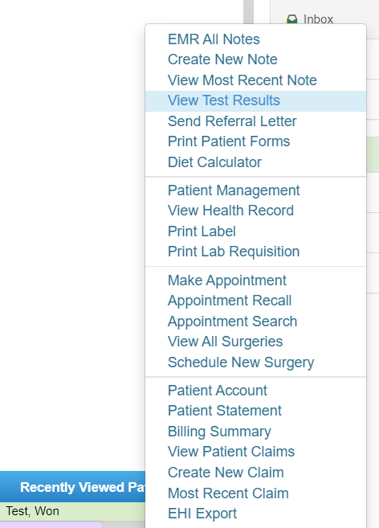Go to Patient Management
This screenshot has width=379, height=528.
[x=234, y=190]
